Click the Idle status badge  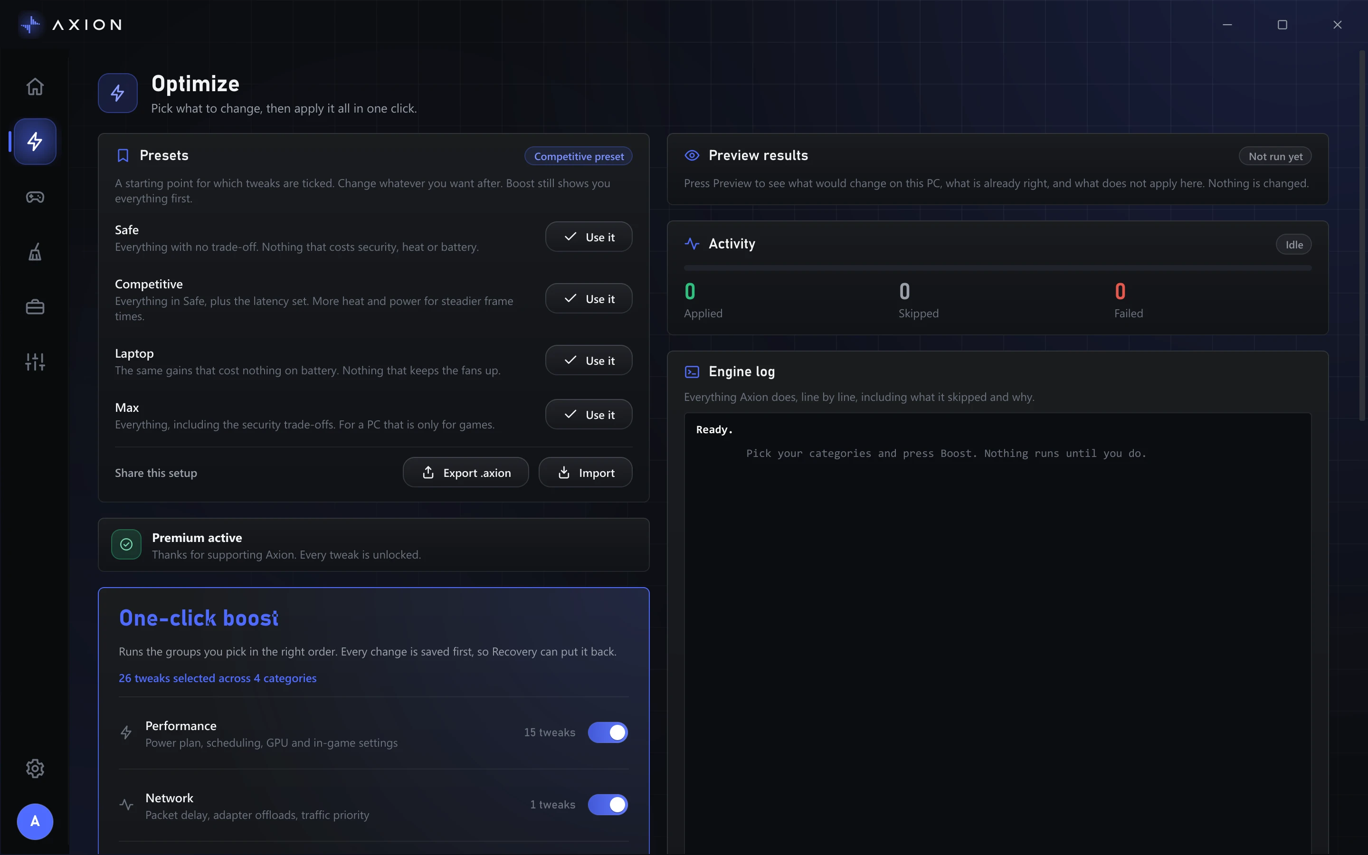[x=1293, y=244]
